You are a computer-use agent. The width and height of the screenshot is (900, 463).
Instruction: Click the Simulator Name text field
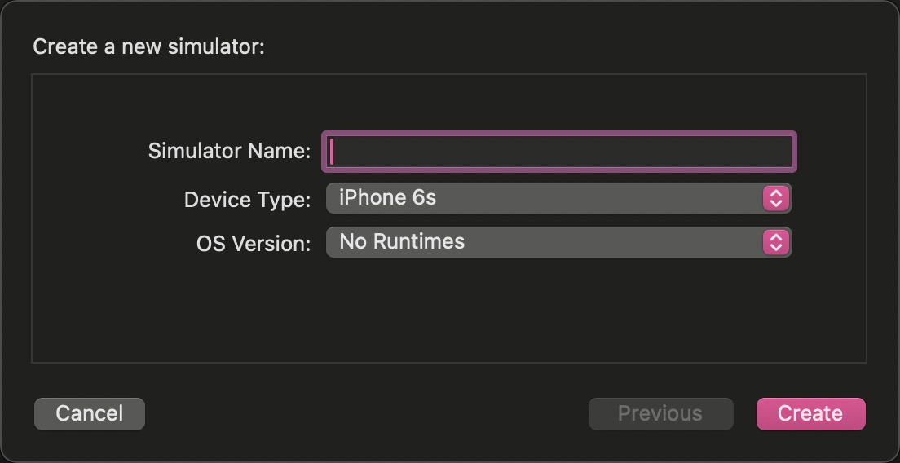tap(559, 152)
